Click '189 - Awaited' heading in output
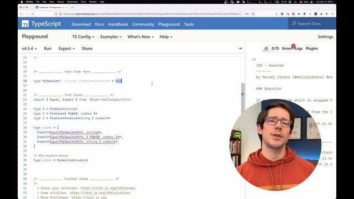 pos(270,65)
